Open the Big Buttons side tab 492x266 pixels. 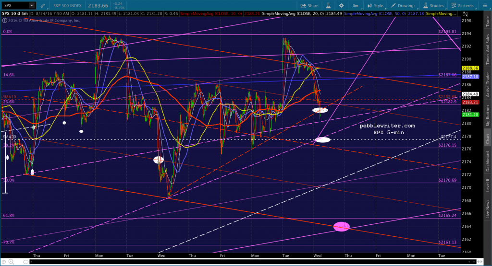488,116
